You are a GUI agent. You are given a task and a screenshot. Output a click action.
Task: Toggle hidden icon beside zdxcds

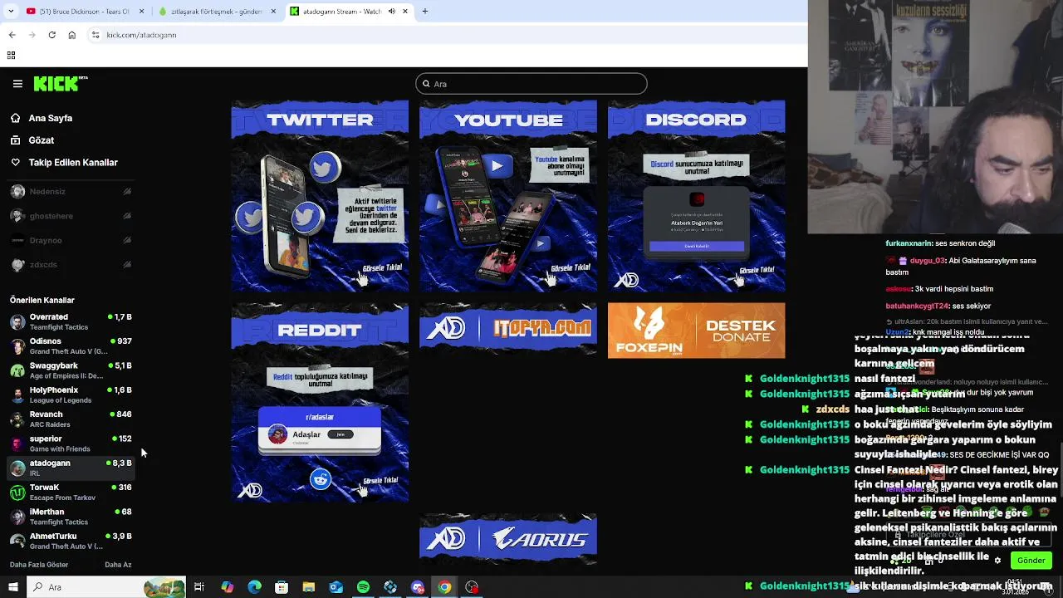pyautogui.click(x=127, y=265)
